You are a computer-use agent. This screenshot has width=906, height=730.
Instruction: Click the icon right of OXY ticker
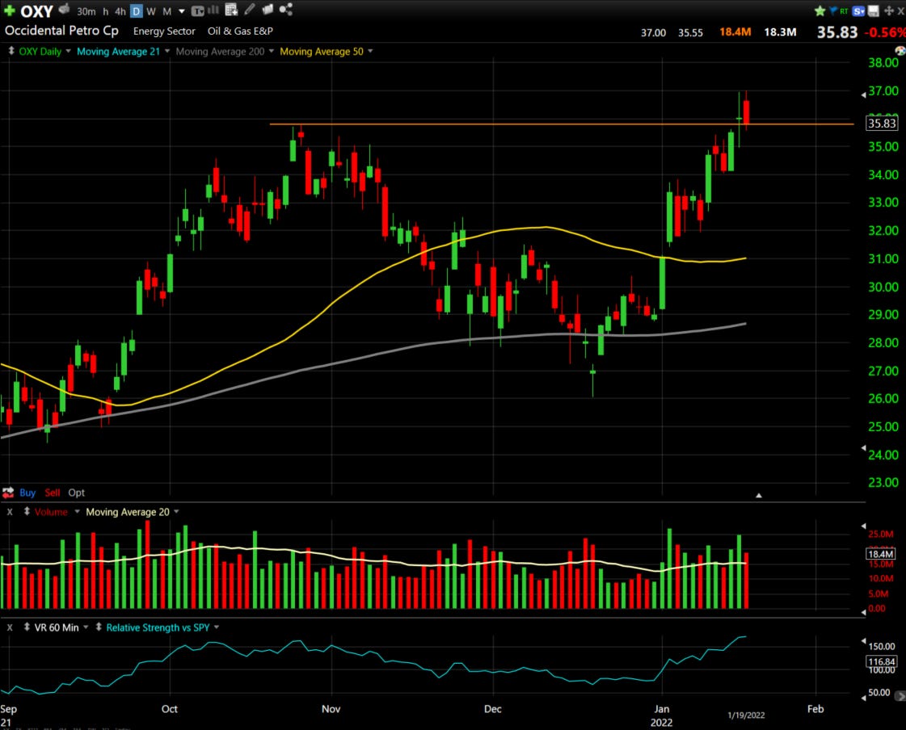[x=64, y=9]
